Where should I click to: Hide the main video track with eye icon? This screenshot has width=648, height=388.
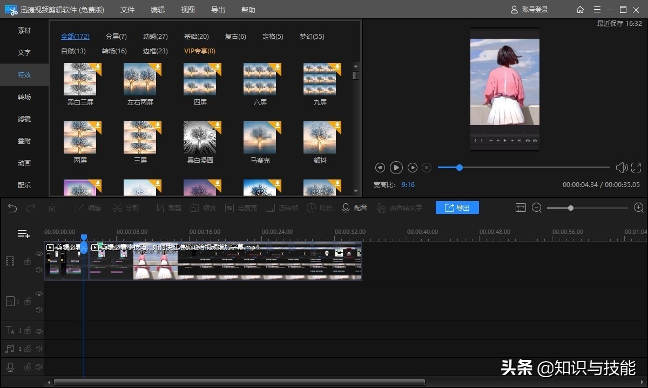point(39,254)
